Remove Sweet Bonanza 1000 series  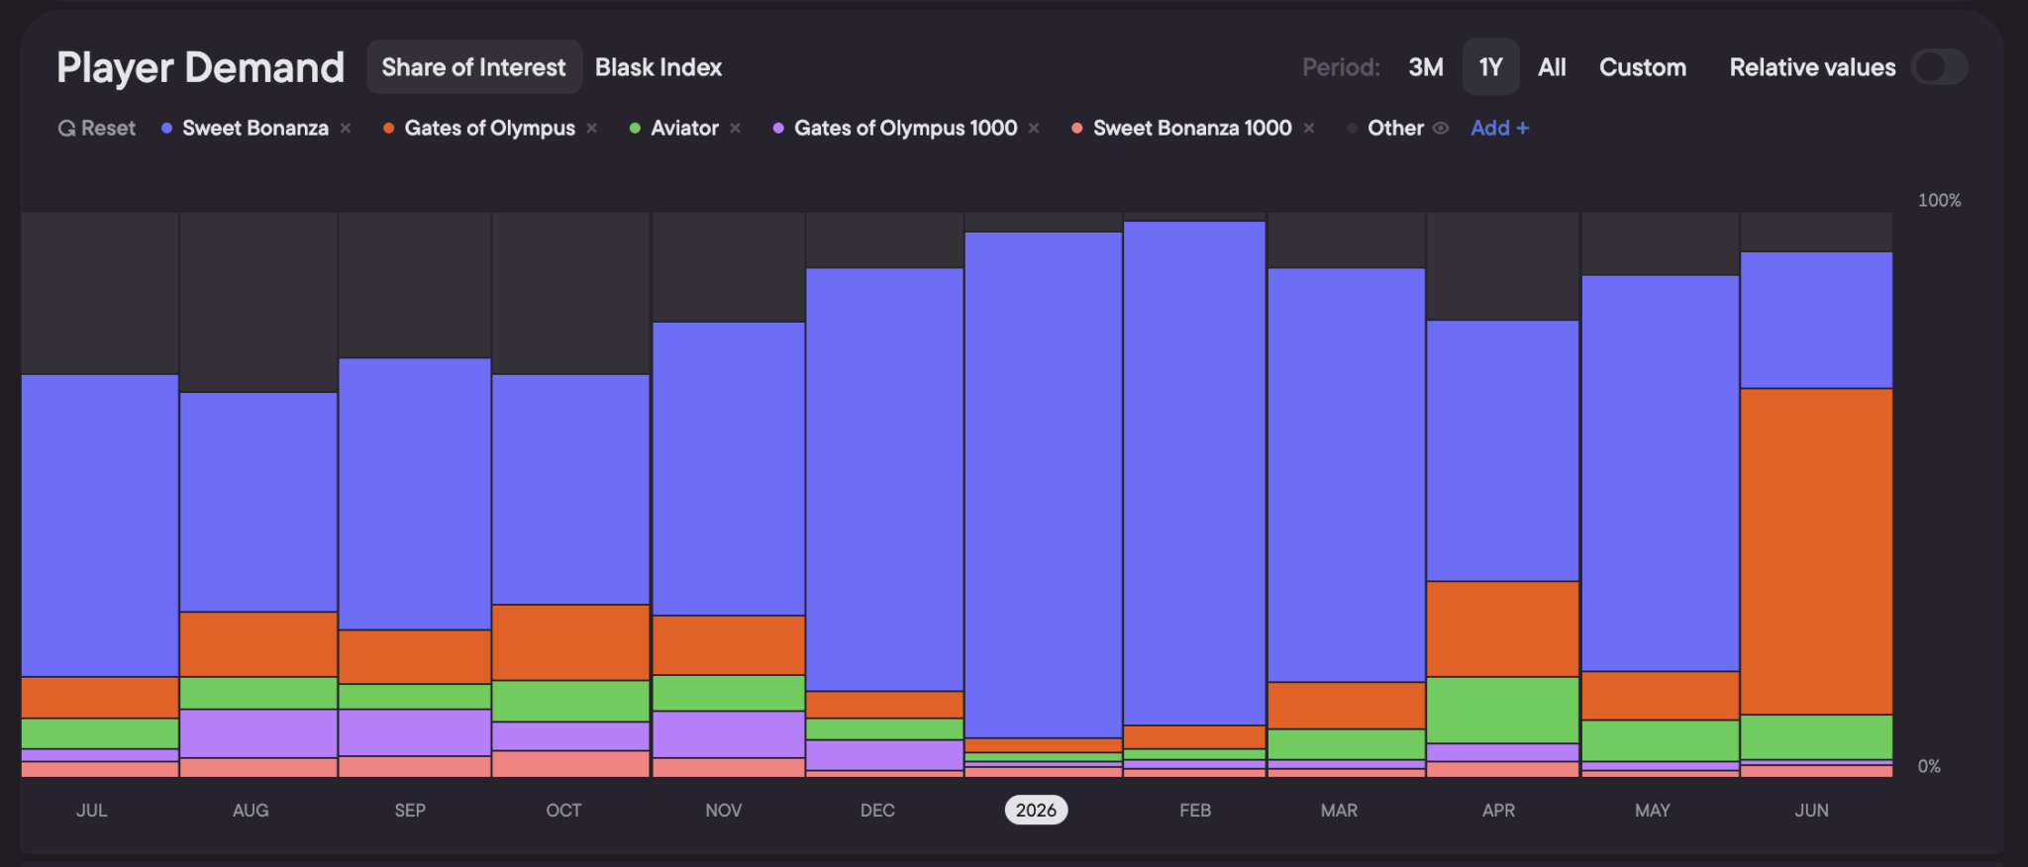pyautogui.click(x=1309, y=128)
